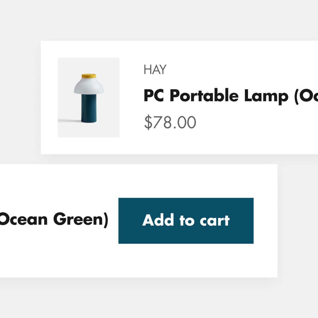The image size is (318, 318).
Task: Click the word "cart" on the teal button
Action: (x=214, y=220)
